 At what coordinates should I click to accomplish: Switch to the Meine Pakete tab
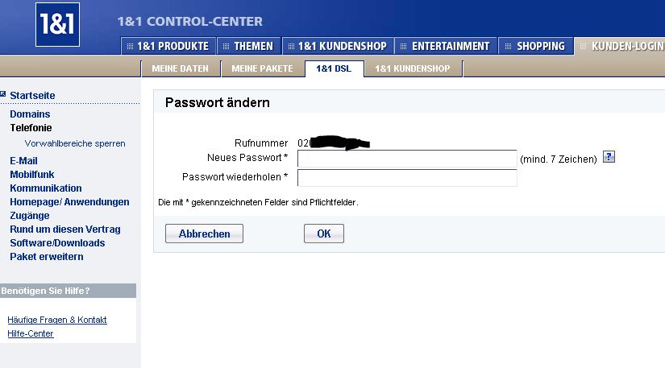pyautogui.click(x=263, y=68)
